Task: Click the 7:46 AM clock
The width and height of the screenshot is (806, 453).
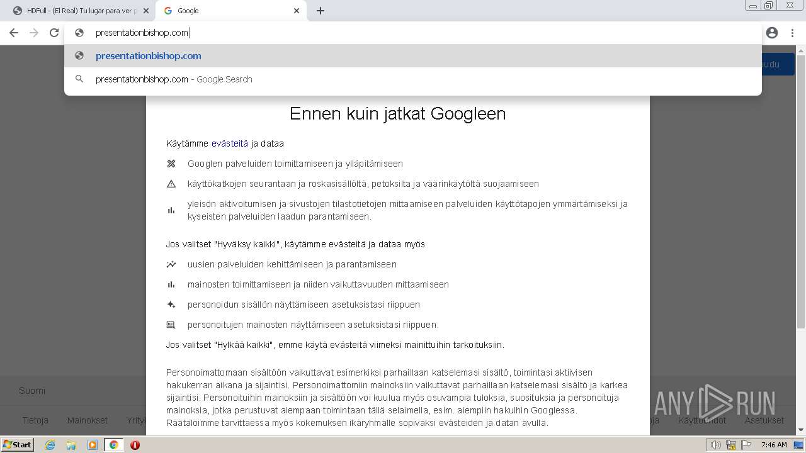Action: [x=774, y=445]
